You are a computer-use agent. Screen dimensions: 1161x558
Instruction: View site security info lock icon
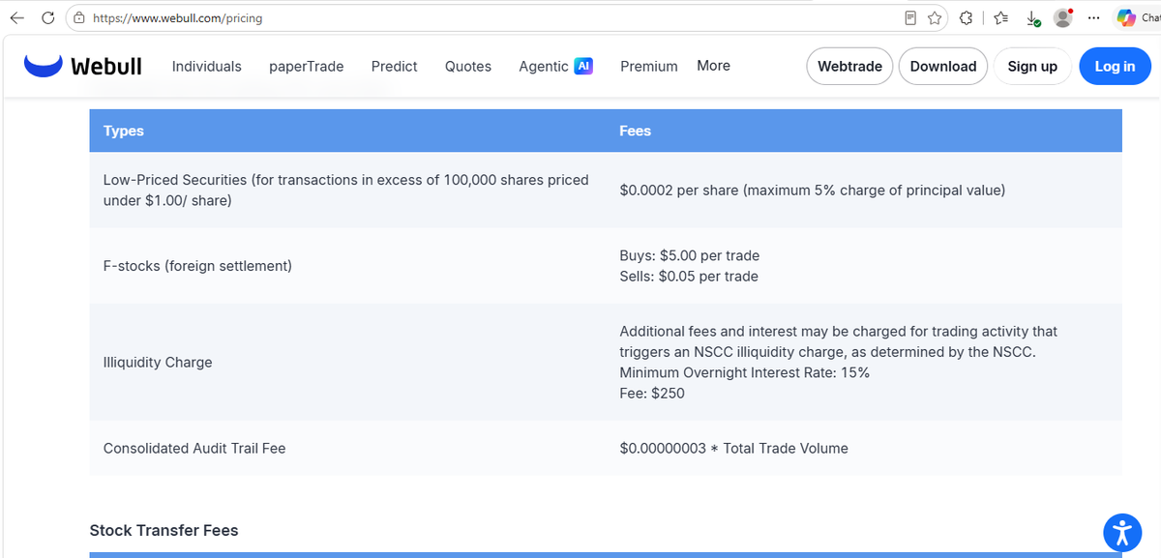tap(78, 18)
